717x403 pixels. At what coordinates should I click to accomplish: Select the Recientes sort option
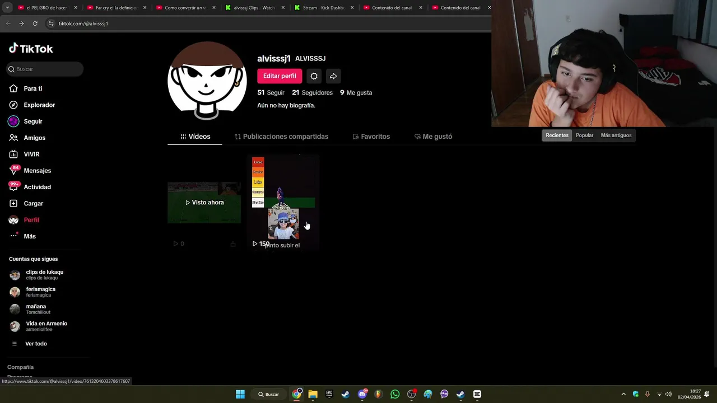point(557,135)
